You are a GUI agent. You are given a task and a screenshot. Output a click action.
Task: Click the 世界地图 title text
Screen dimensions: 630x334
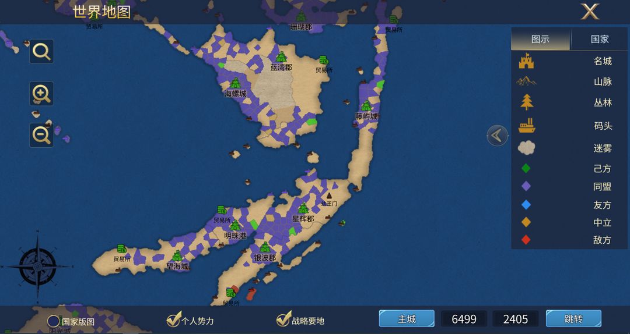[x=101, y=12]
